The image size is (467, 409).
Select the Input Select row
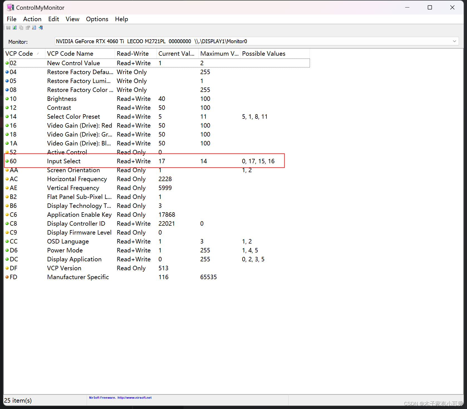click(157, 161)
